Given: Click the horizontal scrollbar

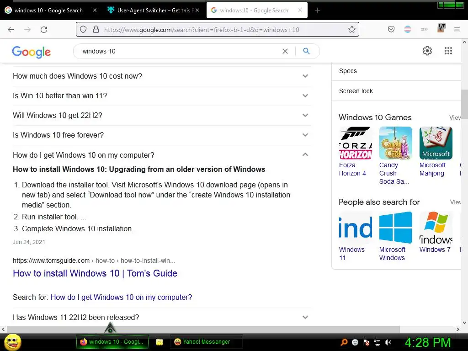Looking at the screenshot, I should (203, 329).
